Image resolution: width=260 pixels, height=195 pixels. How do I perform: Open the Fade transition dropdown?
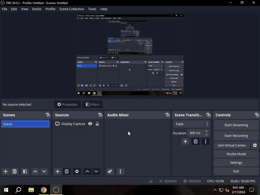pyautogui.click(x=191, y=124)
